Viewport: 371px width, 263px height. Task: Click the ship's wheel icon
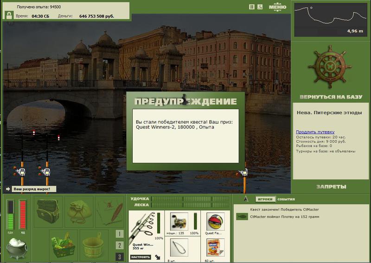(330, 67)
